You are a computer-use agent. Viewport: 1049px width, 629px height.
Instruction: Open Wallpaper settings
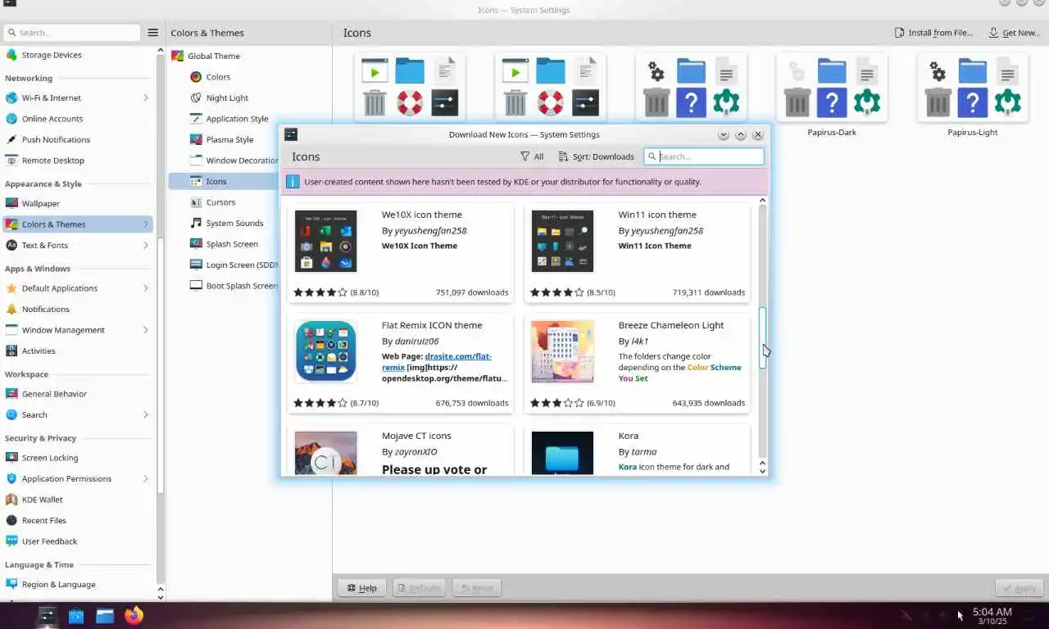tap(79, 203)
